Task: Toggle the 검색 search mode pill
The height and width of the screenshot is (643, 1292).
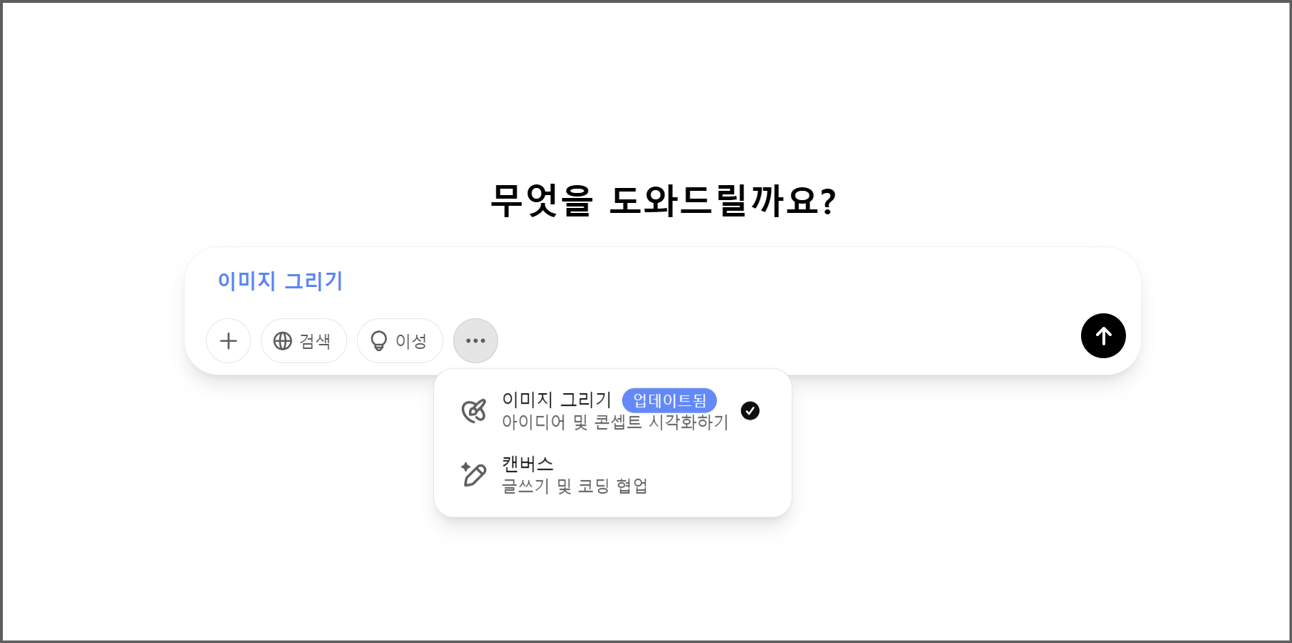Action: tap(303, 340)
